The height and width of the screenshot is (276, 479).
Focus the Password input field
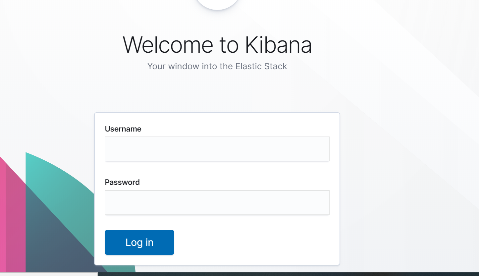pos(217,202)
